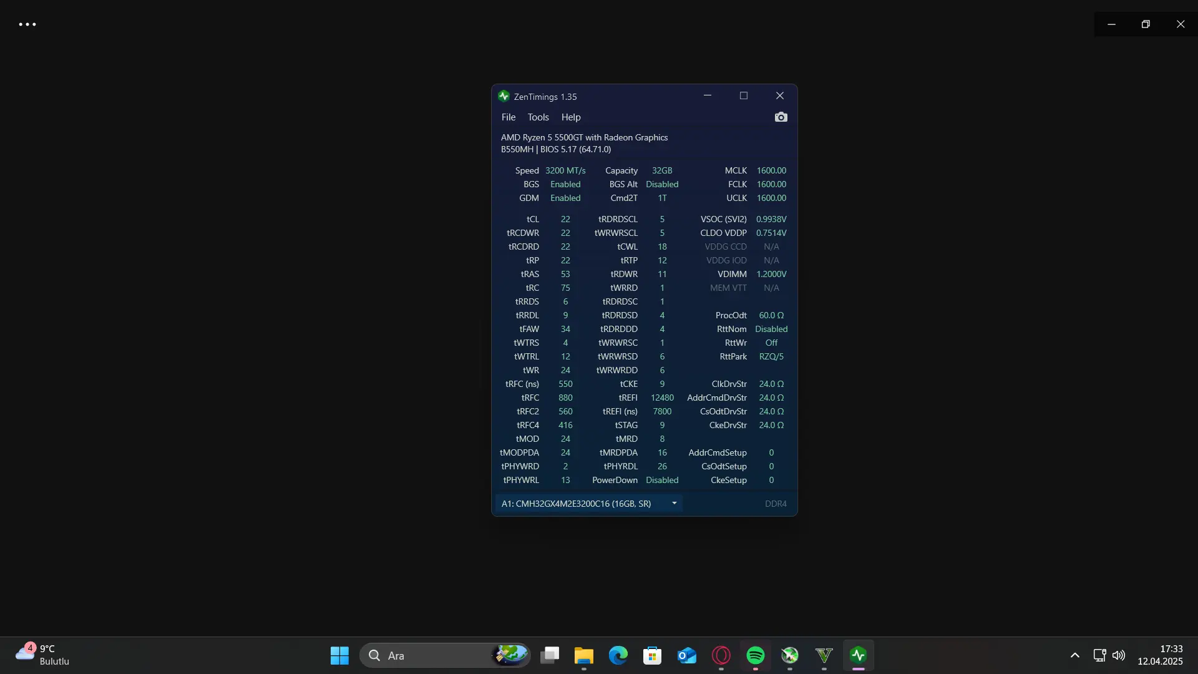
Task: Close the ZenTimings window
Action: (780, 95)
